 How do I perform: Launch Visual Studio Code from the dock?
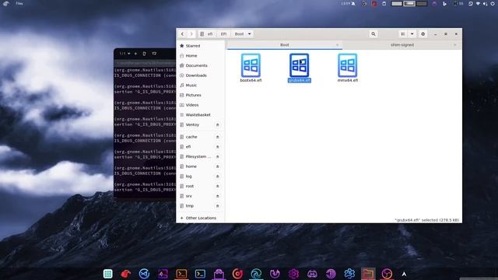click(x=144, y=273)
